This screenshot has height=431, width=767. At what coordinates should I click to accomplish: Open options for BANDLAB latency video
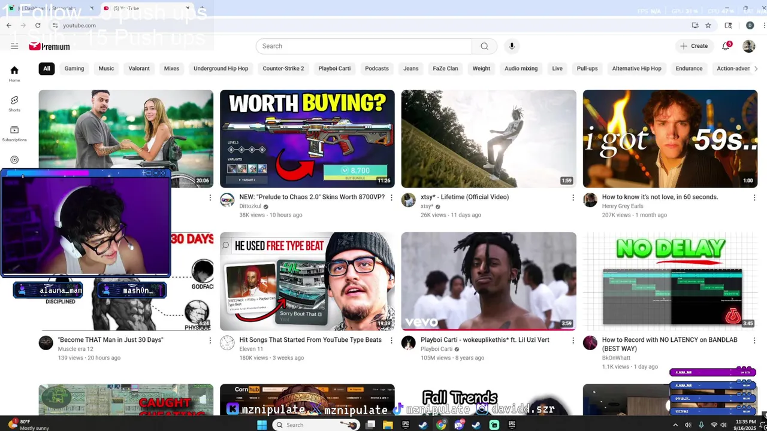click(754, 340)
